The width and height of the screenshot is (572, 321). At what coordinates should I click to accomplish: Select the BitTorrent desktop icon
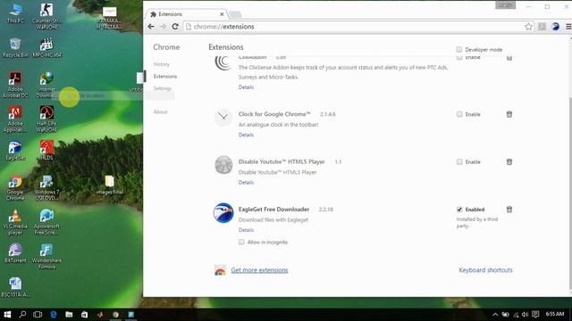coord(15,253)
